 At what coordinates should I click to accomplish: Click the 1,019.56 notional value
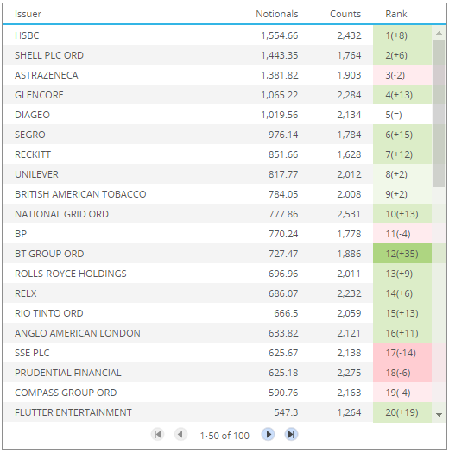coord(279,115)
